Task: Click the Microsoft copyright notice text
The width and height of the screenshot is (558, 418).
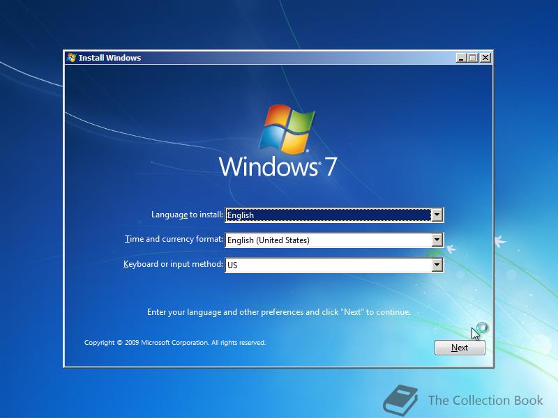Action: [x=175, y=343]
